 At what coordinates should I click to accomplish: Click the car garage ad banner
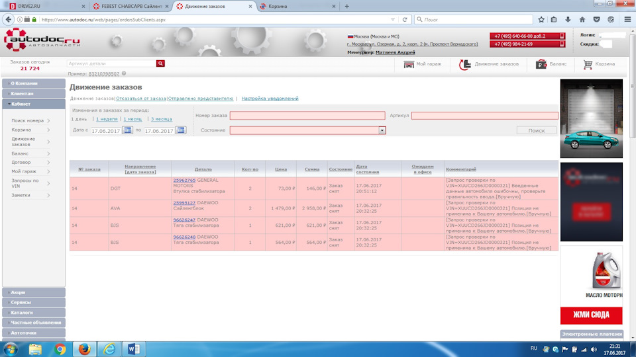tap(592, 118)
